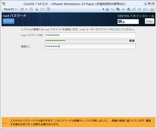Viewport: 157px width, 129px height.
Task: Open the power options dropdown arrow
Action: coord(26,9)
